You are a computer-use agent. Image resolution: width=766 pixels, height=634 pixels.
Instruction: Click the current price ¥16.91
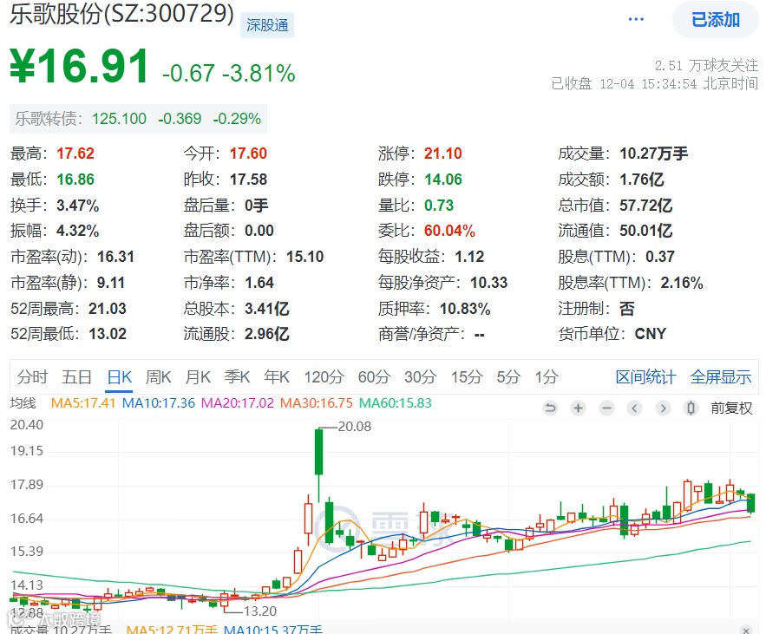tap(79, 67)
